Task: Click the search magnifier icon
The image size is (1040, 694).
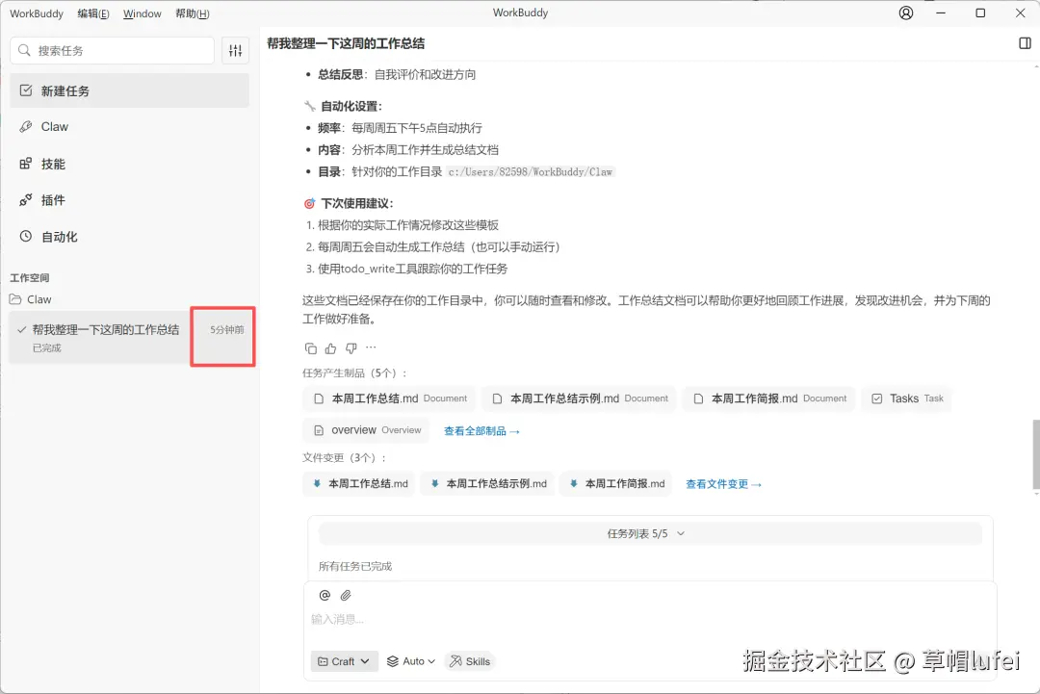Action: coord(24,50)
